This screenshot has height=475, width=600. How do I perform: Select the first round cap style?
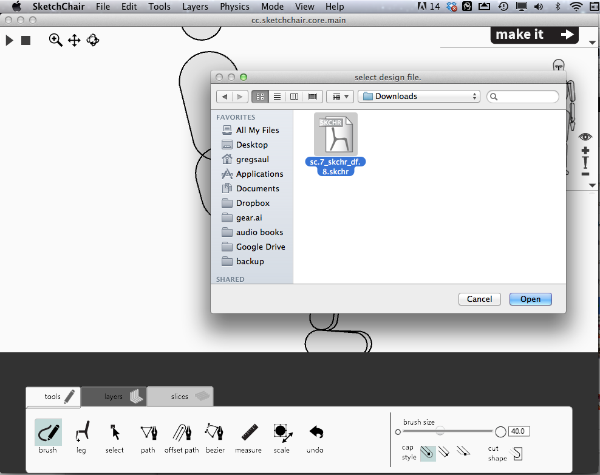pyautogui.click(x=428, y=453)
